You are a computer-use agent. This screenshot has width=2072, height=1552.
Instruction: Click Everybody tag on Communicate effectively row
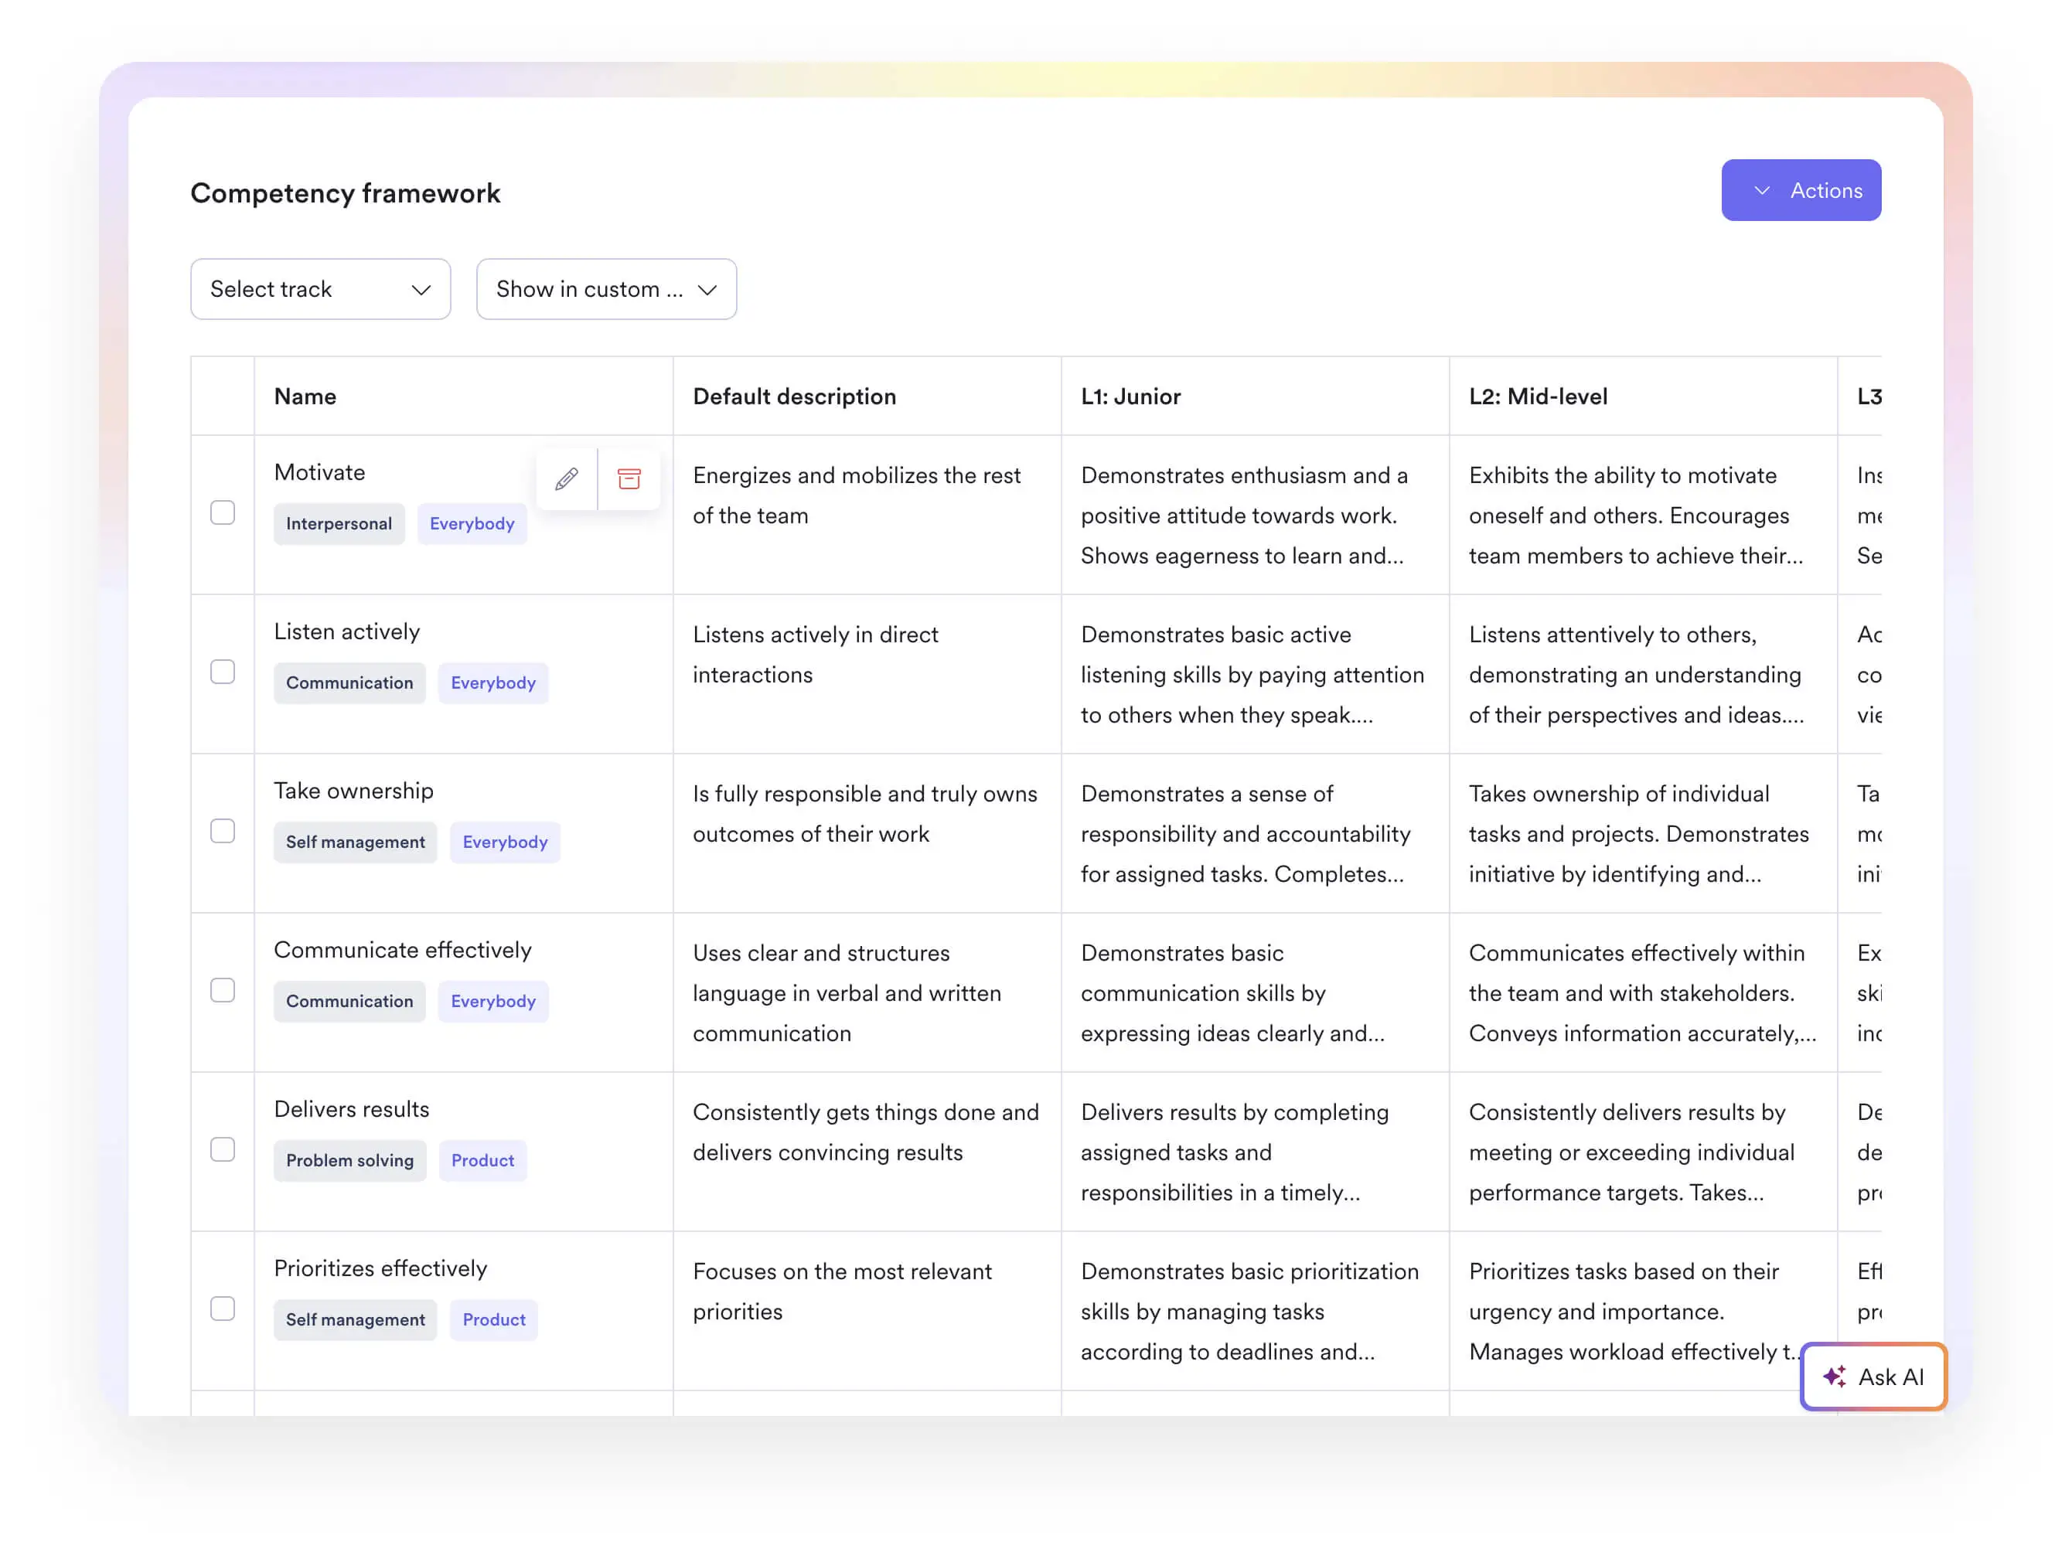[x=493, y=1001]
